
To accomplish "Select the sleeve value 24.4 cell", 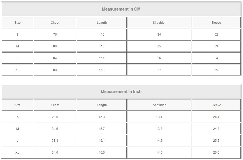I will [216, 117].
